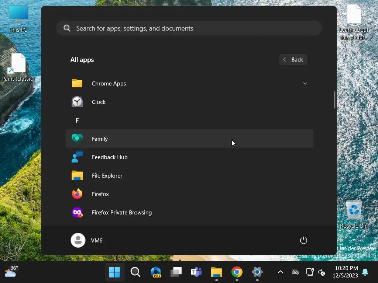Open File Explorer taskbar icon
The width and height of the screenshot is (378, 283).
(x=216, y=272)
